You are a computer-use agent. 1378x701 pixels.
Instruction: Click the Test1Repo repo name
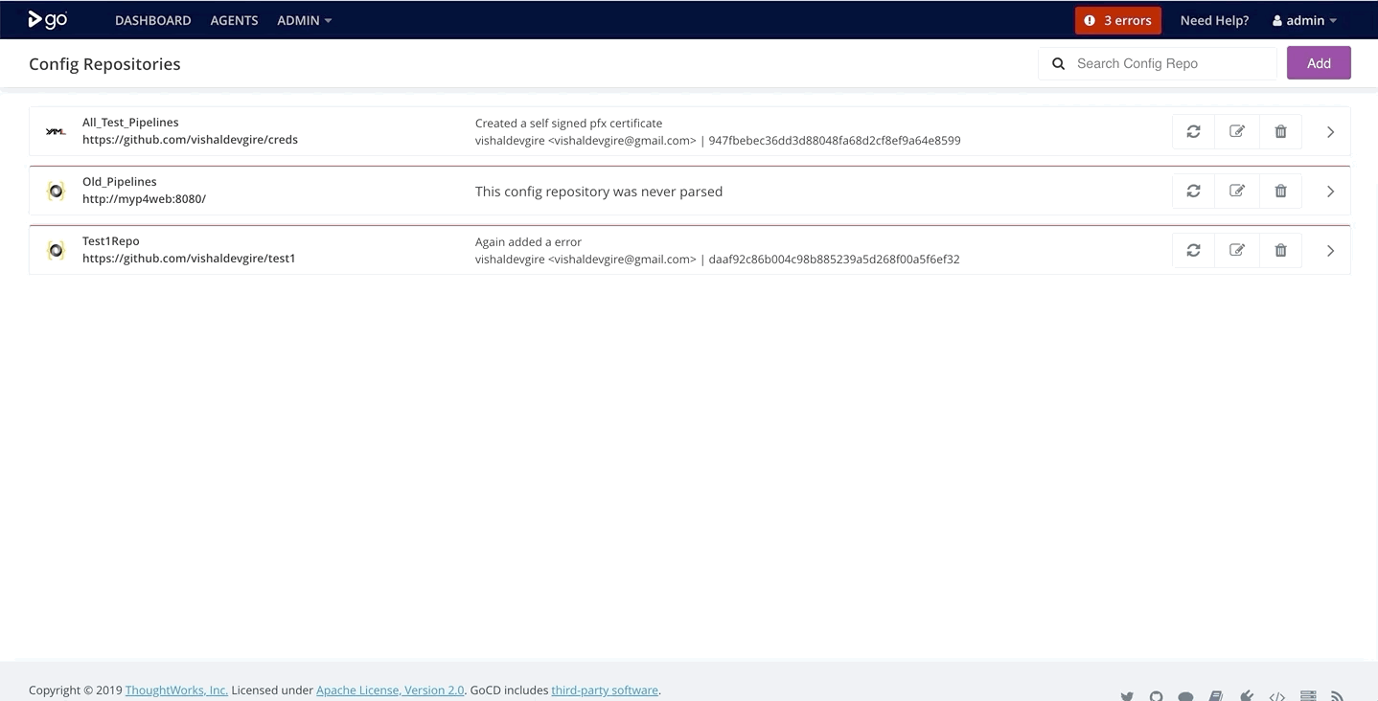[x=111, y=241]
